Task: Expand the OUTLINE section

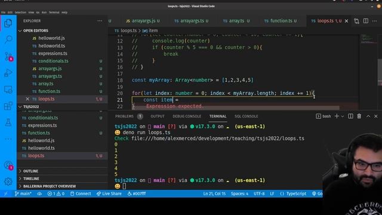Action: click(30, 171)
